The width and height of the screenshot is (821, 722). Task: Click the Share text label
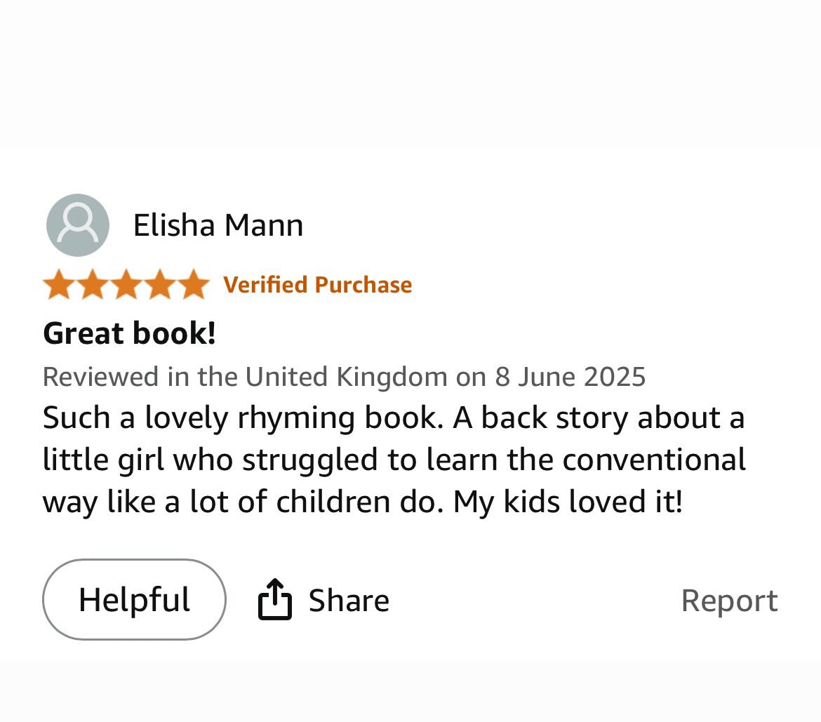click(x=349, y=601)
